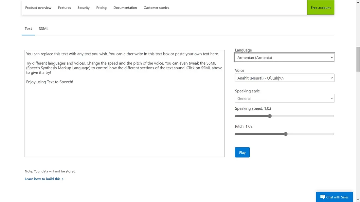The height and width of the screenshot is (202, 360).
Task: Follow the Learn how to build this link
Action: 44,179
